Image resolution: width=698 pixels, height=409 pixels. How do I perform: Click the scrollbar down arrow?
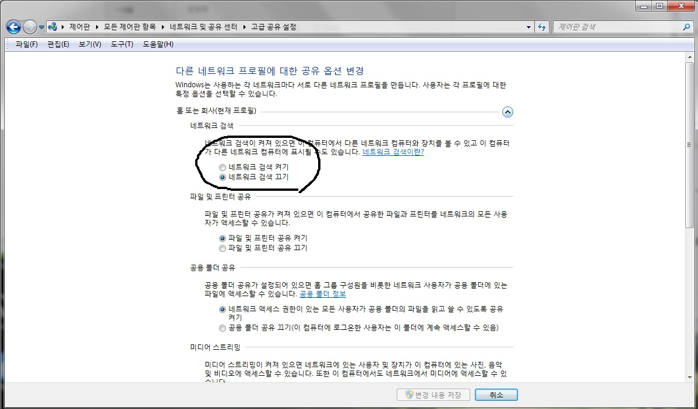689,377
